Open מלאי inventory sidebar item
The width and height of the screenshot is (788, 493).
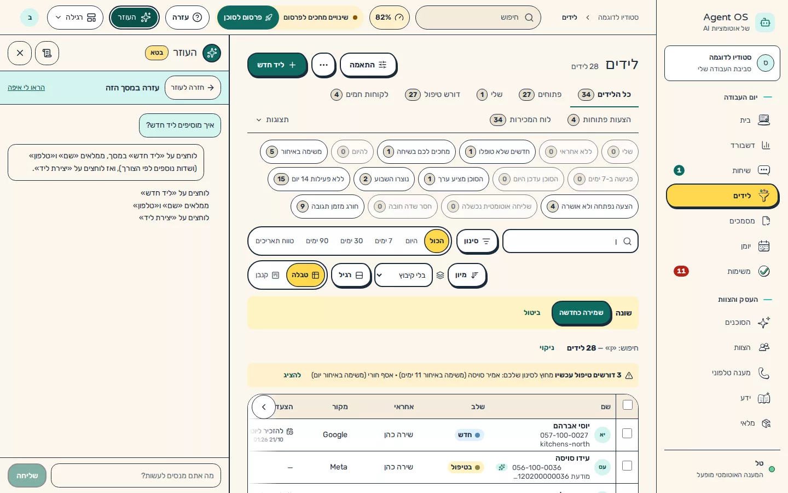(x=722, y=423)
